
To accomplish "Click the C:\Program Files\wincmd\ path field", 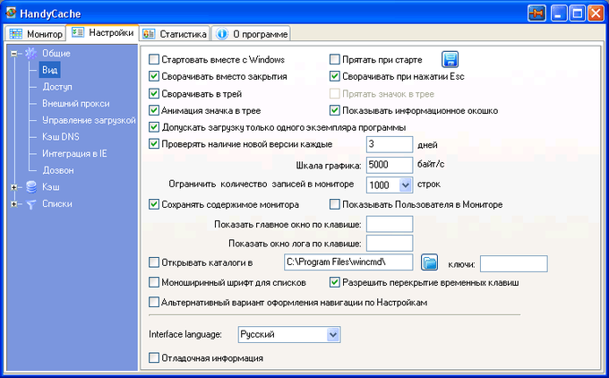I will tap(348, 262).
